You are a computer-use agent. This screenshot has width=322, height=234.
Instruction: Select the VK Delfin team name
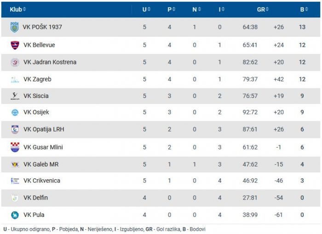click(x=35, y=198)
